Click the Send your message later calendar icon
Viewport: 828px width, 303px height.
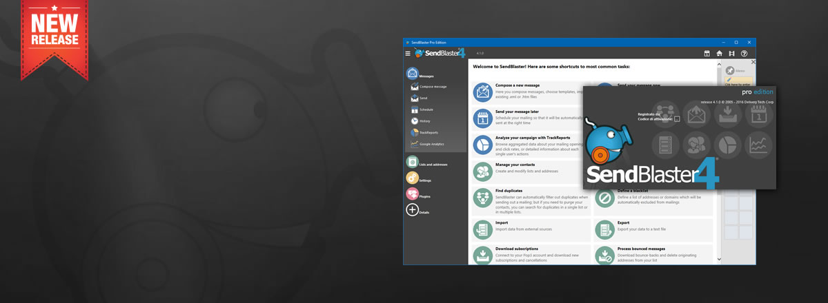pyautogui.click(x=482, y=118)
